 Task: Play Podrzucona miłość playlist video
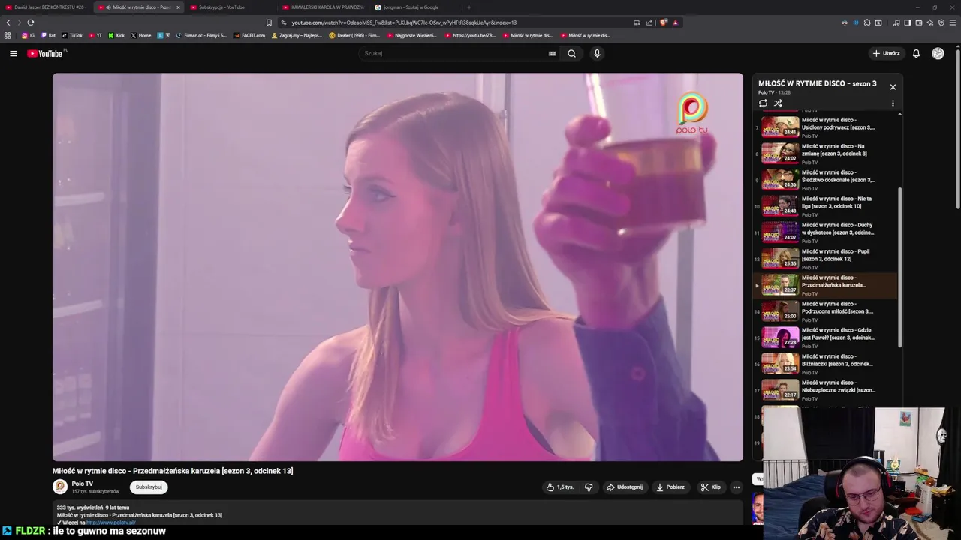click(826, 311)
